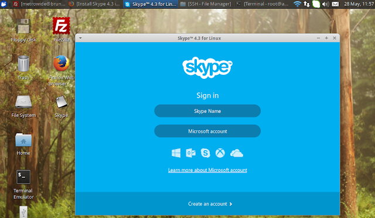Click the network transfer arrows tray icon
The width and height of the screenshot is (375, 218).
(306, 4)
